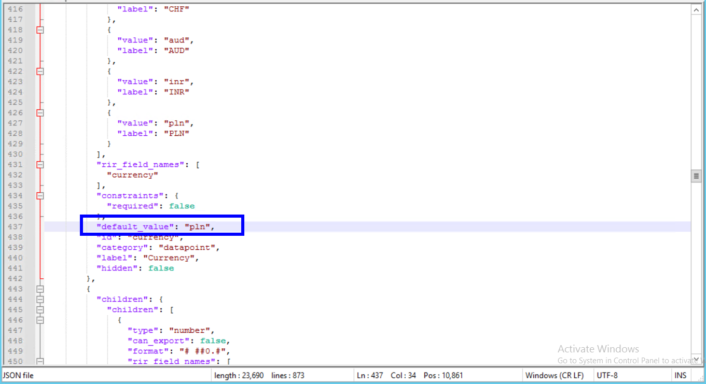This screenshot has height=384, width=706.
Task: Toggle INS insert mode in status bar
Action: click(x=680, y=375)
